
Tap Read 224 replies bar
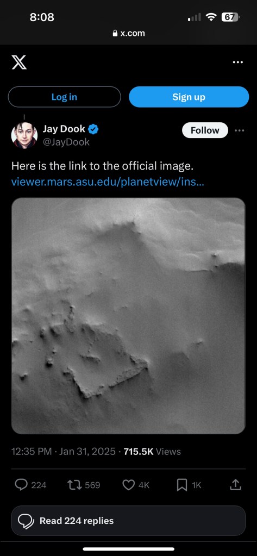pyautogui.click(x=128, y=521)
